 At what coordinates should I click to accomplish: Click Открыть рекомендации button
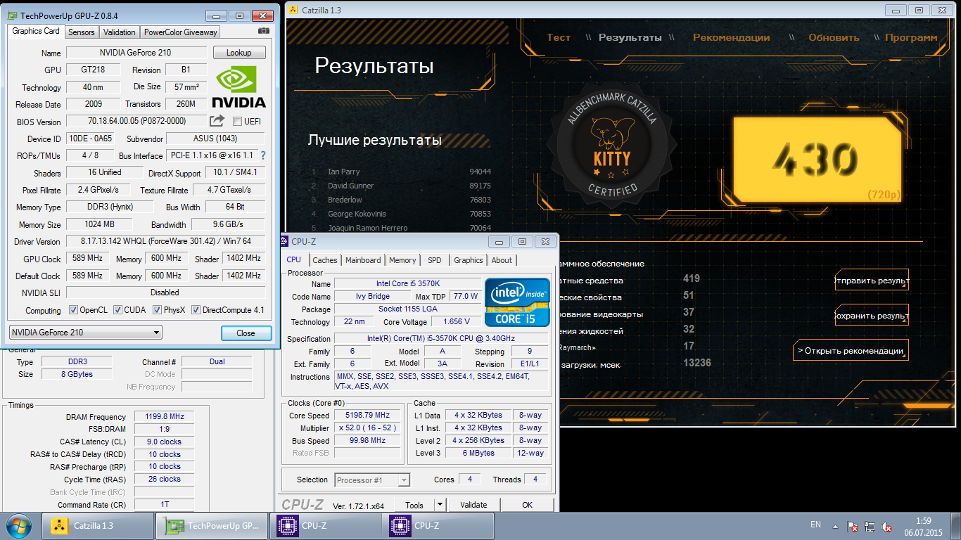tap(851, 350)
